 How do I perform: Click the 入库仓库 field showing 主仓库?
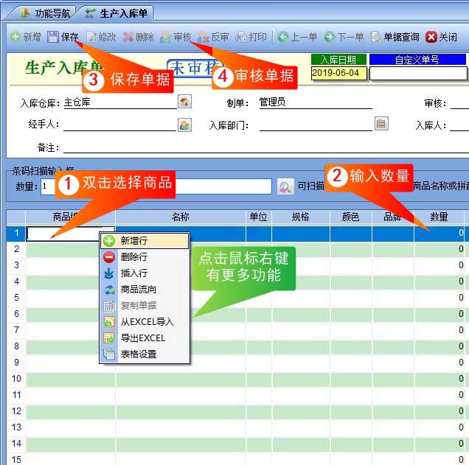click(x=120, y=102)
